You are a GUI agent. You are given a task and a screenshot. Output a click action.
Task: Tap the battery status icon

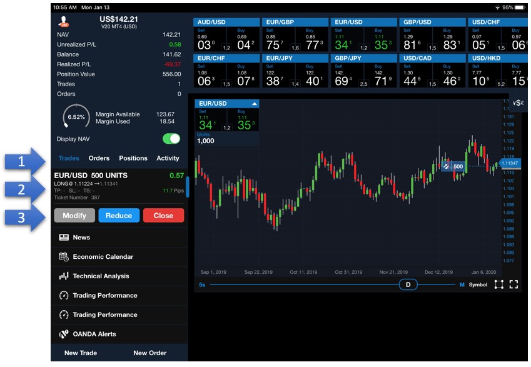[x=520, y=8]
